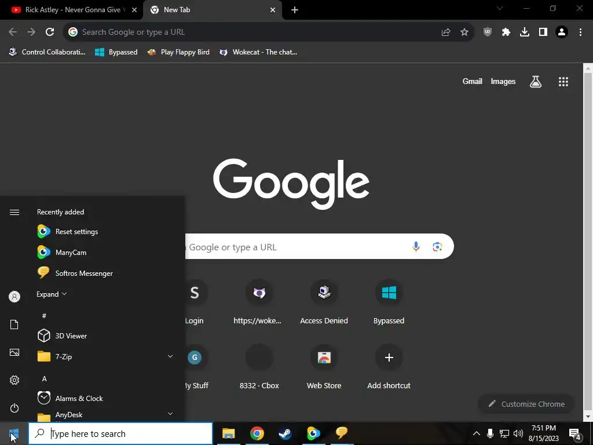The width and height of the screenshot is (593, 445).
Task: Expand the AnyDesk folder
Action: [106, 415]
